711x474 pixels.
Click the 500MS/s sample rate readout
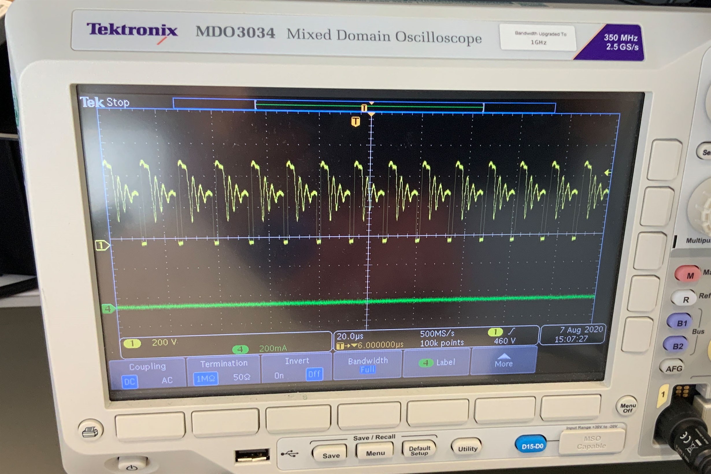pos(437,333)
